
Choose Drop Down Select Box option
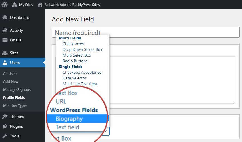82,49
